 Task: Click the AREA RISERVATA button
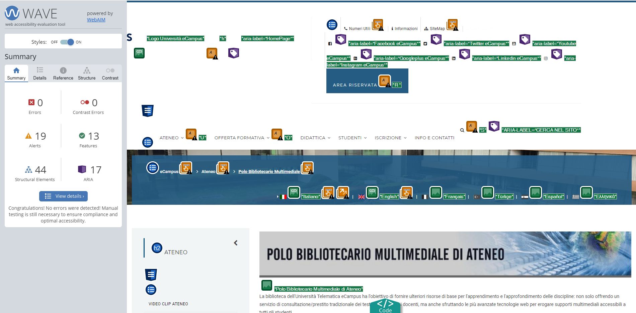click(x=367, y=81)
